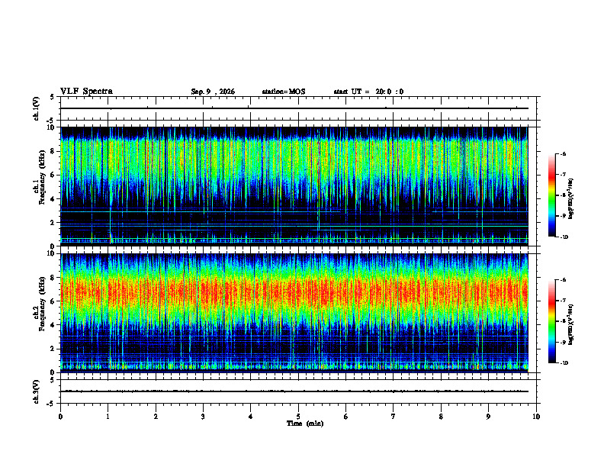Image resolution: width=604 pixels, height=467 pixels.
Task: Click the ch.3(V) waveform strip label
Action: click(x=37, y=391)
